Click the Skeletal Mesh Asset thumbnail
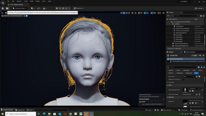 (185, 90)
